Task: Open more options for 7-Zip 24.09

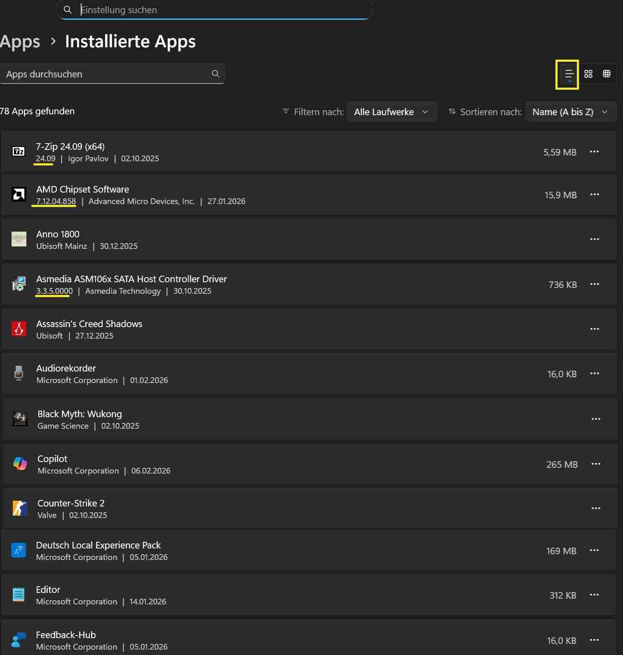Action: coord(594,152)
